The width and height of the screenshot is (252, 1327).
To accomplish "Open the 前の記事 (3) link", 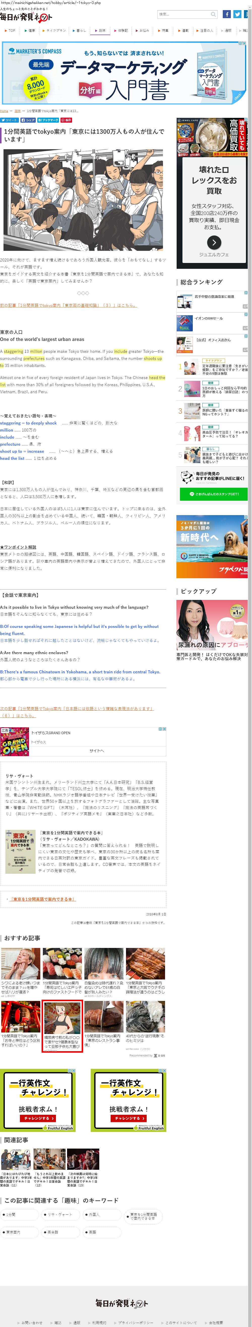I will tap(68, 305).
